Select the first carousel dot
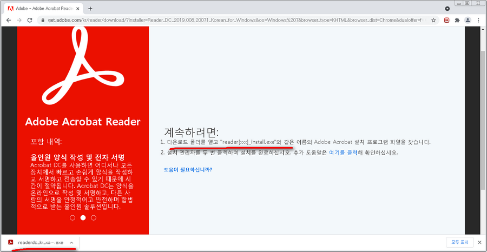Viewport: 487px width, 252px height. 73,217
